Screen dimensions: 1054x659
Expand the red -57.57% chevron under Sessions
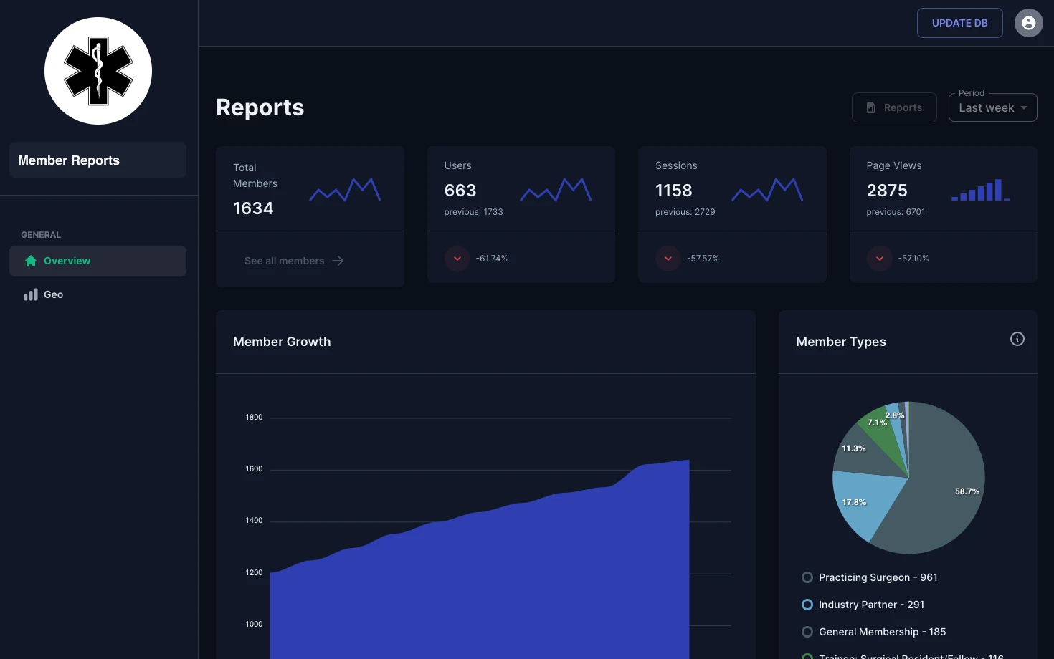click(668, 259)
